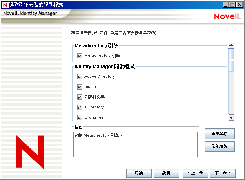Open help with the 說明 button

[x=166, y=173]
